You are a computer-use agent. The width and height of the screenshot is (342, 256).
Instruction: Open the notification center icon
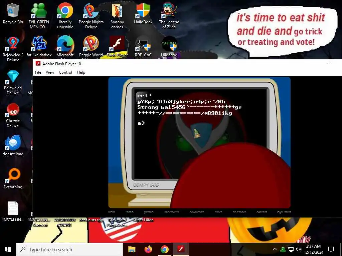[331, 249]
